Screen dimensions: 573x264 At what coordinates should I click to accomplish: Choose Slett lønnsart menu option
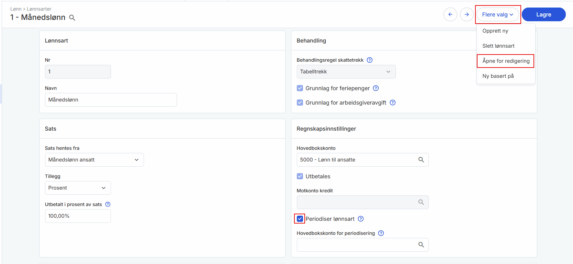click(x=498, y=46)
